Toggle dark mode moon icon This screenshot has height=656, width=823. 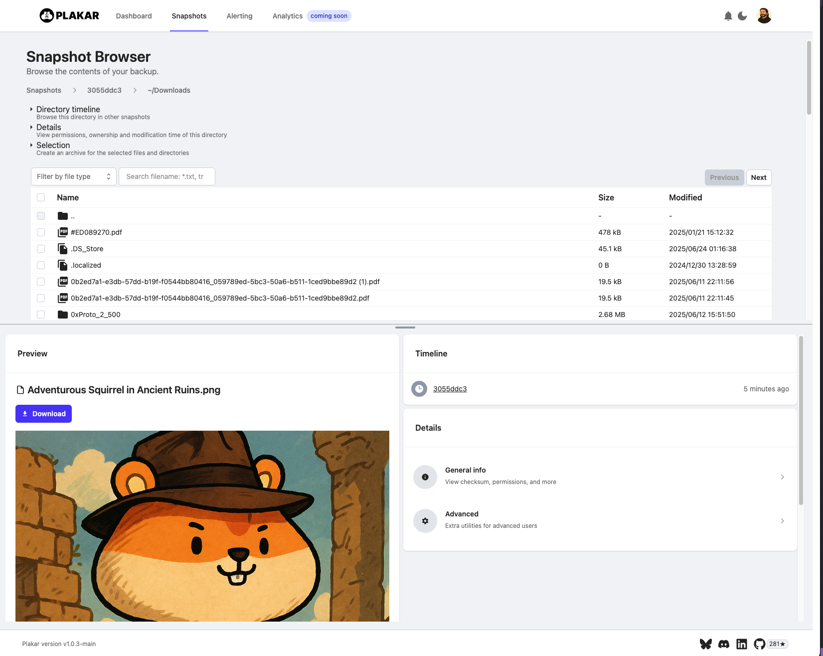tap(742, 16)
